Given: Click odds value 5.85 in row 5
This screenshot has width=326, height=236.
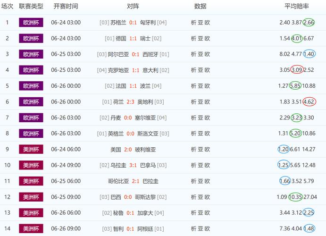Looking at the screenshot, I should [x=295, y=86].
